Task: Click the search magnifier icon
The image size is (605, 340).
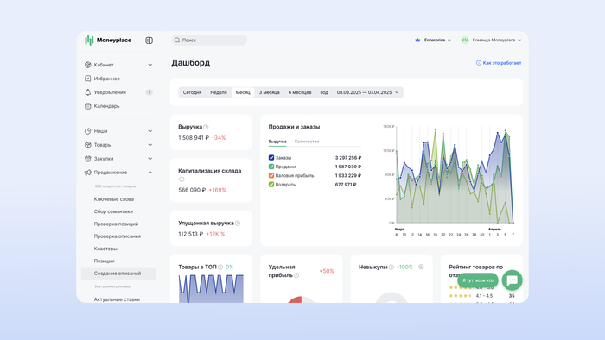Action: pyautogui.click(x=177, y=40)
